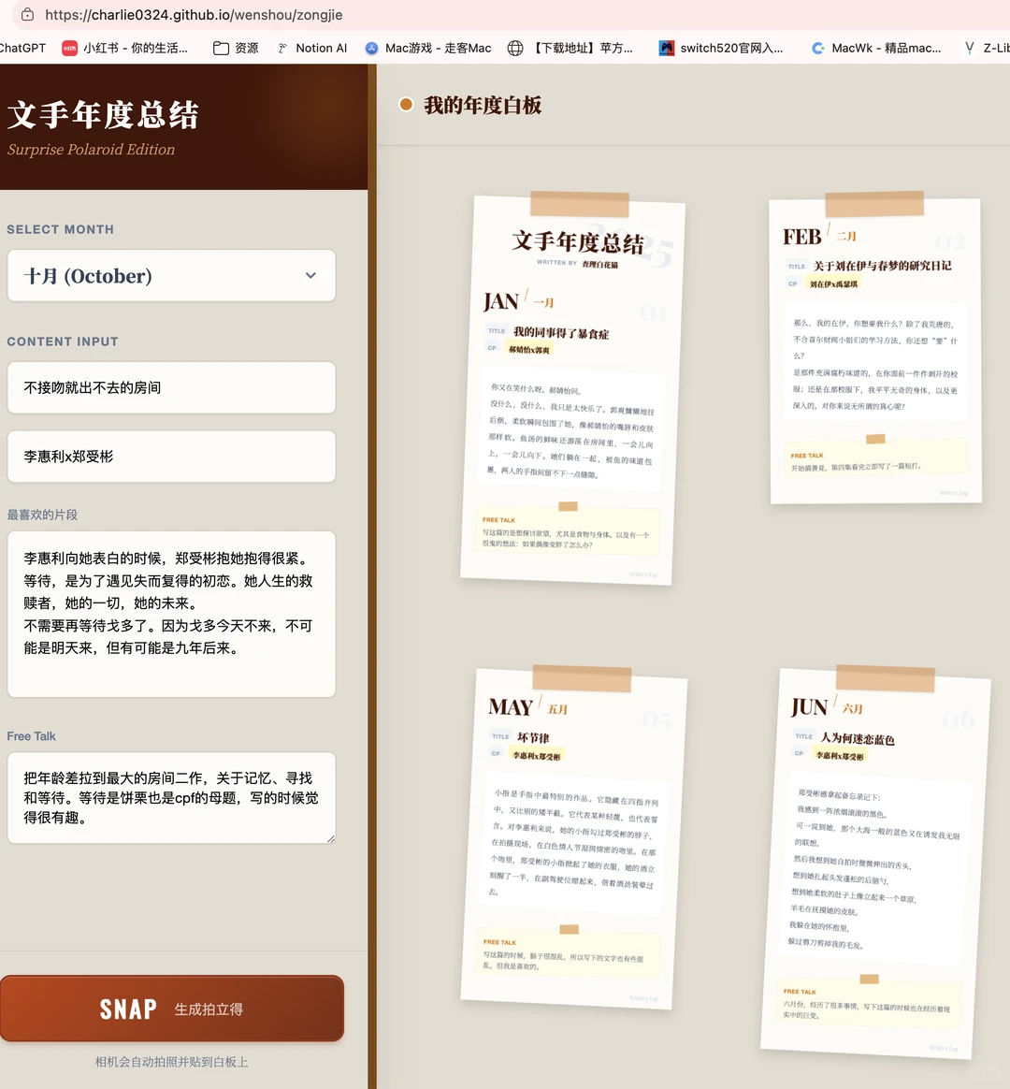Open the SELECT MONTH dropdown
The width and height of the screenshot is (1010, 1089).
(171, 275)
